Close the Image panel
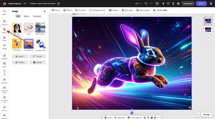The height and width of the screenshot is (119, 215). (x=44, y=11)
